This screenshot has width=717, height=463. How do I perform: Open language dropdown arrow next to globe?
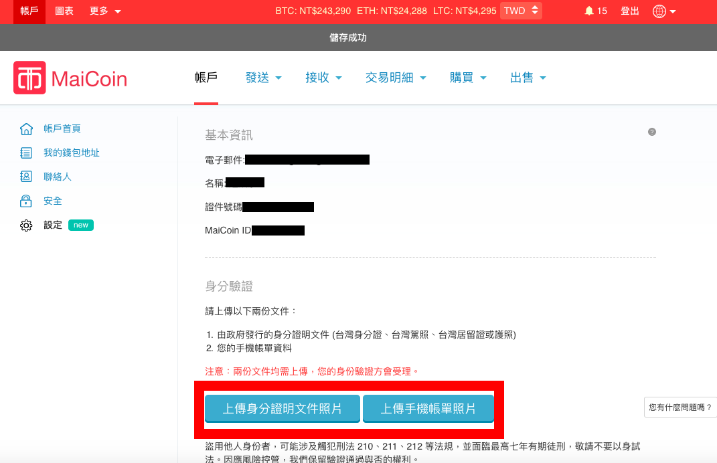673,11
